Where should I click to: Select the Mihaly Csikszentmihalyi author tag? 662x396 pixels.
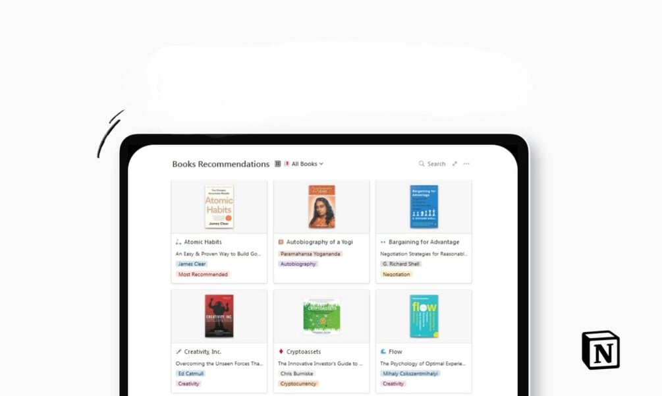click(410, 374)
